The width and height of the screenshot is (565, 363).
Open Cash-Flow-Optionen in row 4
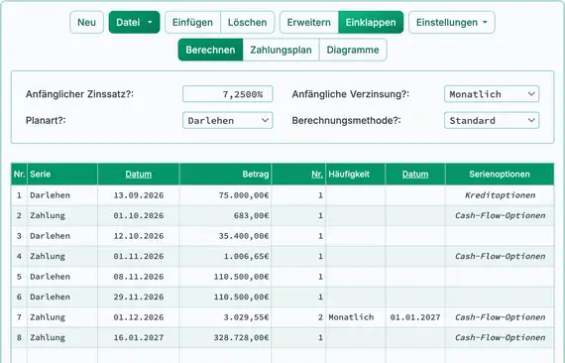tap(500, 256)
